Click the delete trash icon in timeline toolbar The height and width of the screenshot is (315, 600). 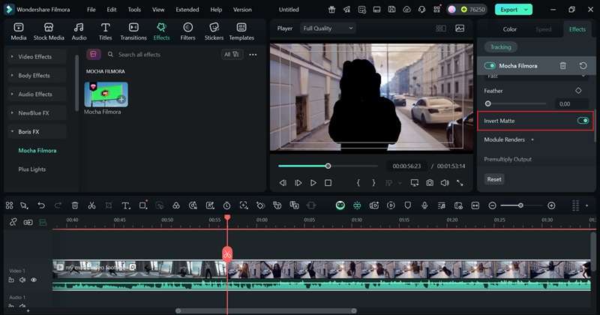(75, 205)
